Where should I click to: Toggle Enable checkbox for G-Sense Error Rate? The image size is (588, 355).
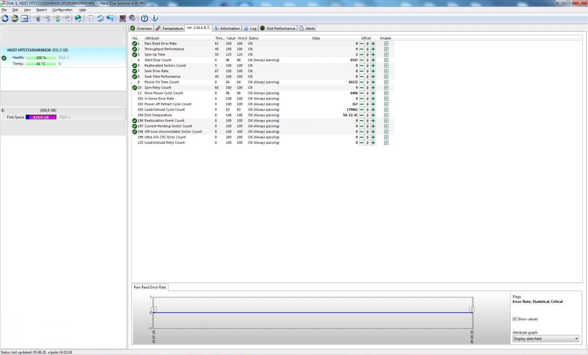pyautogui.click(x=386, y=99)
